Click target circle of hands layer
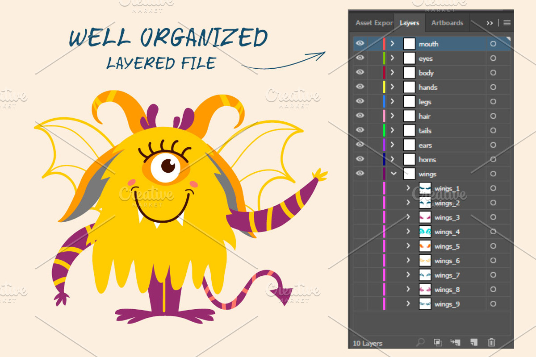 pyautogui.click(x=493, y=87)
